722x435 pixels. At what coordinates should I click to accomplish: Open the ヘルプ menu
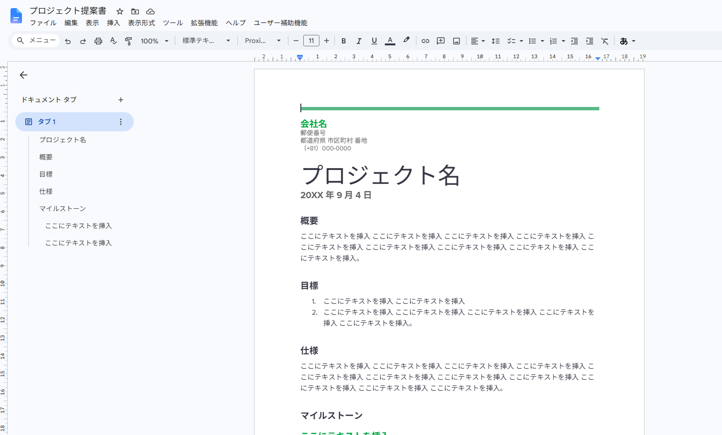(236, 23)
